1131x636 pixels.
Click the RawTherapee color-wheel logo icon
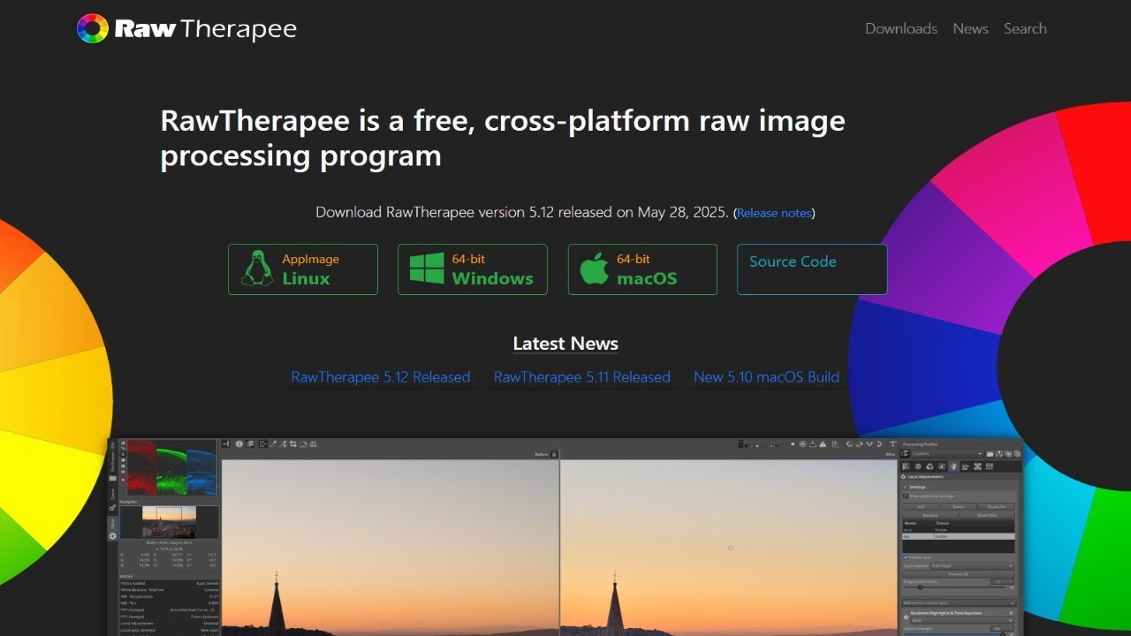(92, 28)
